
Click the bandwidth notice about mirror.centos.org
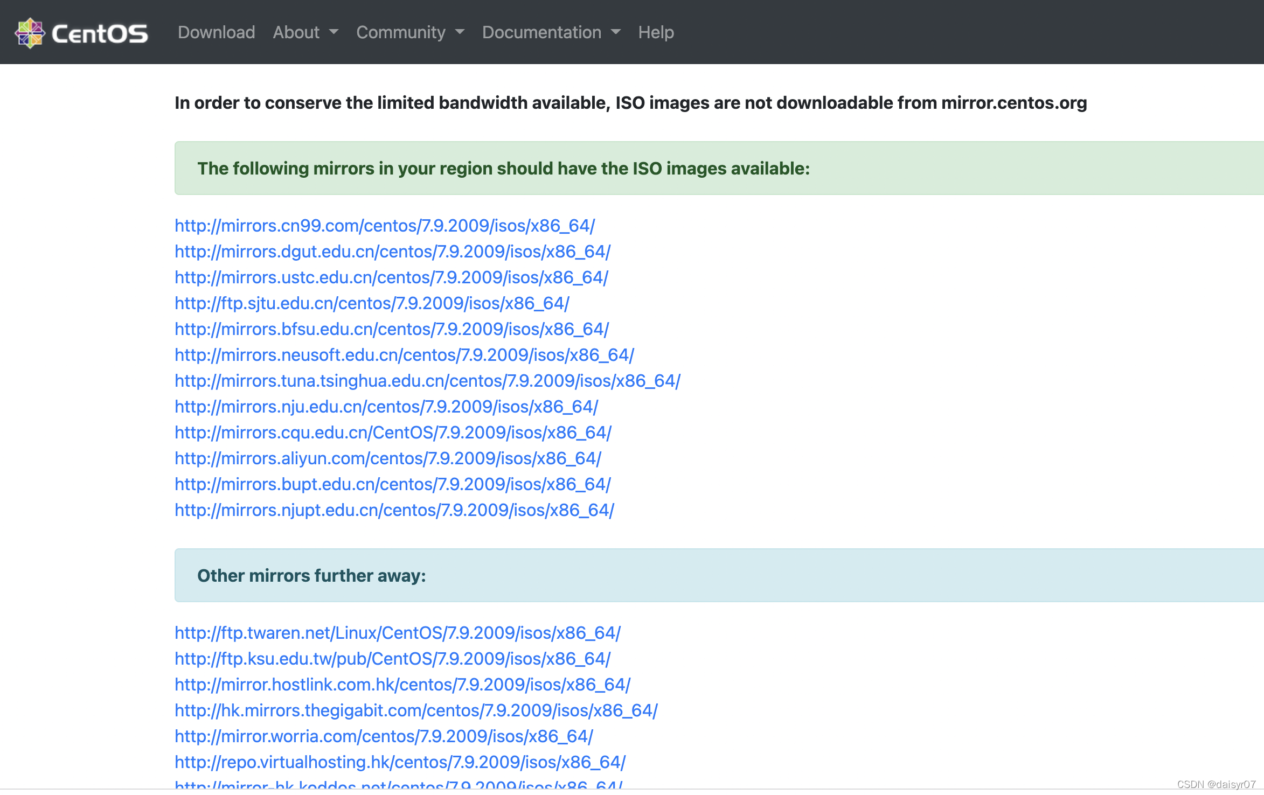point(630,103)
